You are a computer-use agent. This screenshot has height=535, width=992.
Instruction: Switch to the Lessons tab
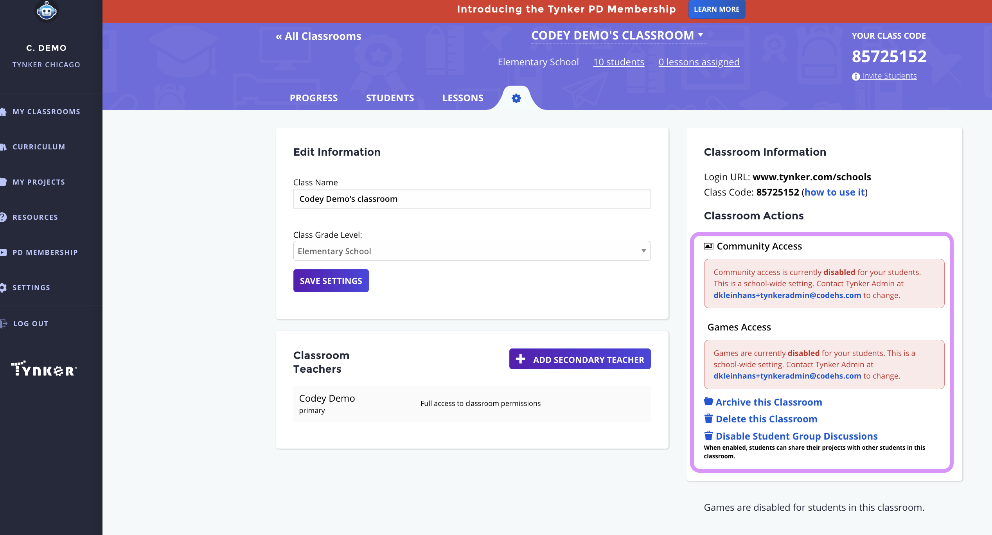coord(463,98)
